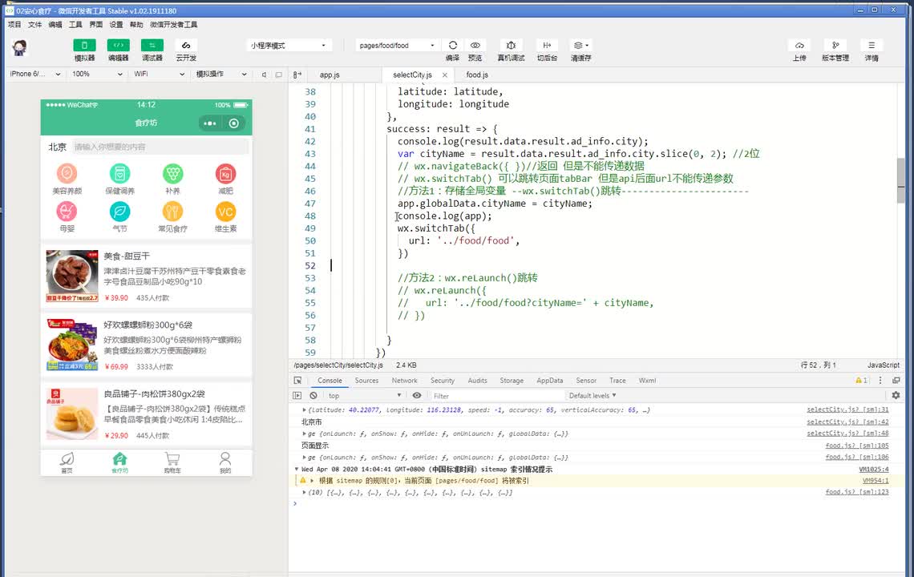Click the console Filter input field
Image resolution: width=914 pixels, height=577 pixels.
pyautogui.click(x=497, y=396)
